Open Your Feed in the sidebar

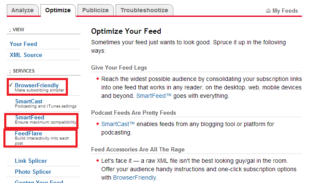(23, 44)
